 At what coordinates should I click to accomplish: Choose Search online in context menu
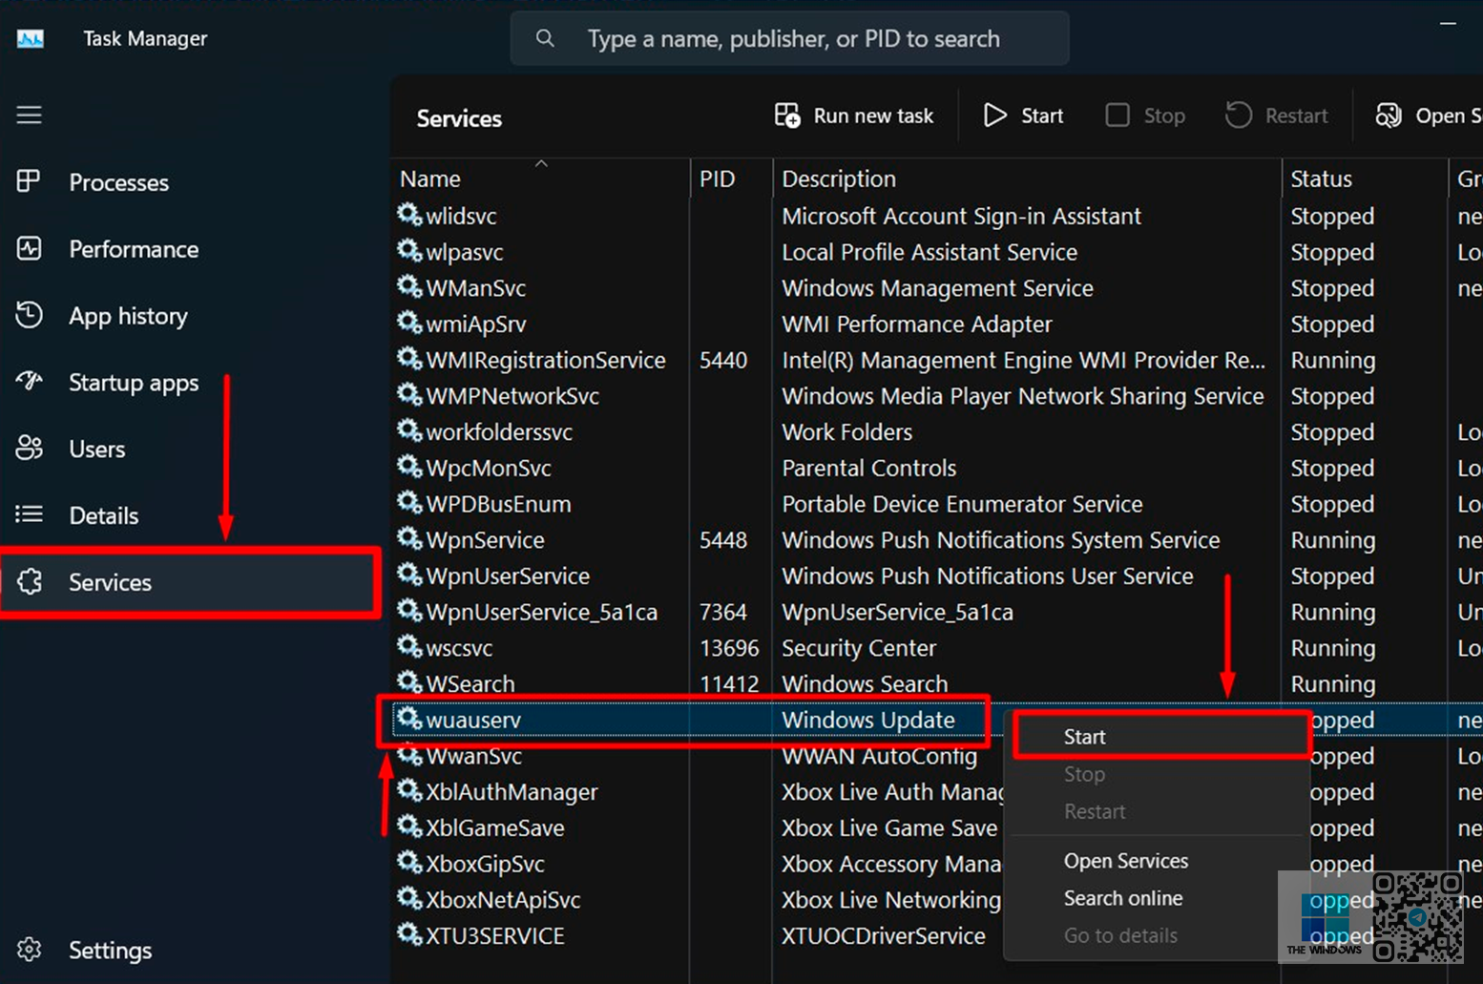click(x=1156, y=898)
